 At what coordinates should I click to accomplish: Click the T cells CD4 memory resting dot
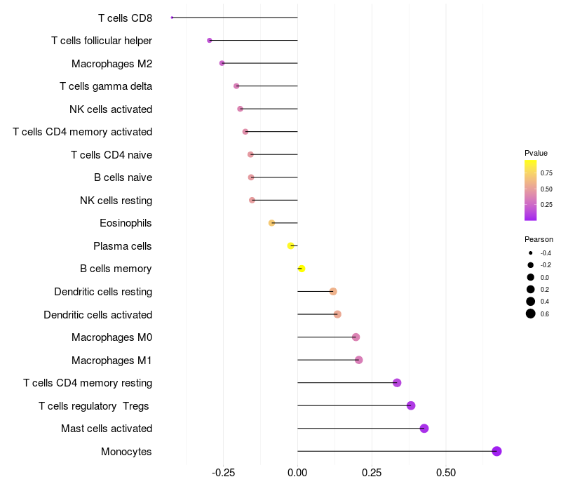pyautogui.click(x=397, y=383)
